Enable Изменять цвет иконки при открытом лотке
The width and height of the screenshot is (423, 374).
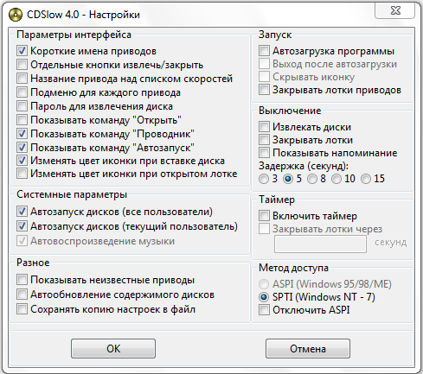pos(22,174)
